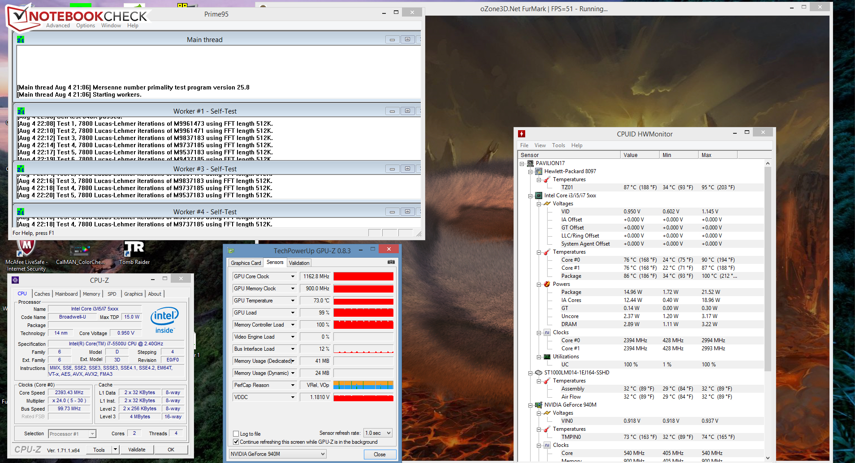
Task: Collapse the Powers group in HWMonitor
Action: coord(539,285)
